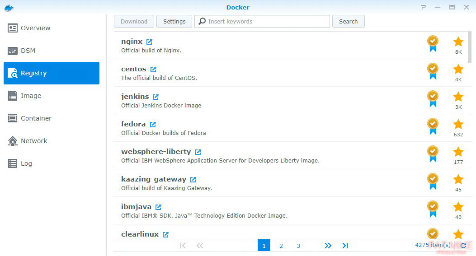This screenshot has width=476, height=256.
Task: Open clearlinux external link icon
Action: click(165, 235)
